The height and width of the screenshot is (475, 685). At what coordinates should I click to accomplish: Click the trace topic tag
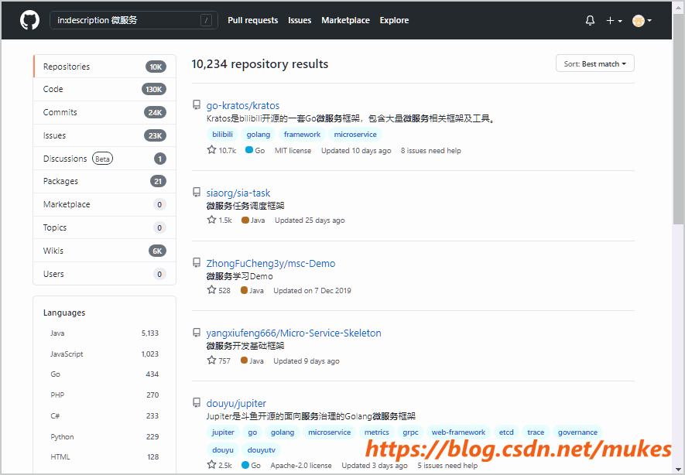point(536,432)
